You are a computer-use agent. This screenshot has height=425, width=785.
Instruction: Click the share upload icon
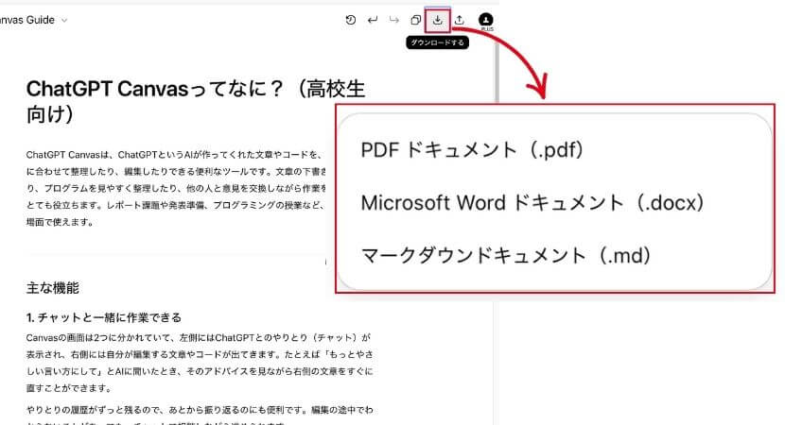pyautogui.click(x=459, y=20)
